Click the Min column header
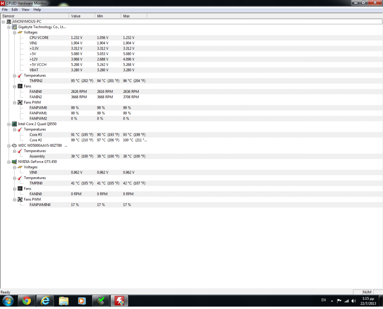Image resolution: width=383 pixels, height=309 pixels. pyautogui.click(x=108, y=16)
